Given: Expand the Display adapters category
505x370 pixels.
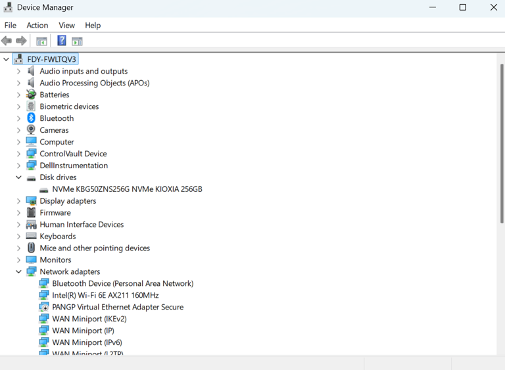Looking at the screenshot, I should [x=19, y=201].
